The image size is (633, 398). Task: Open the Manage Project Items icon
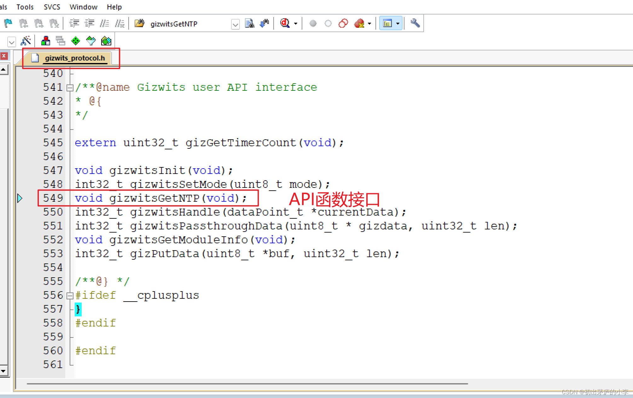[x=46, y=41]
